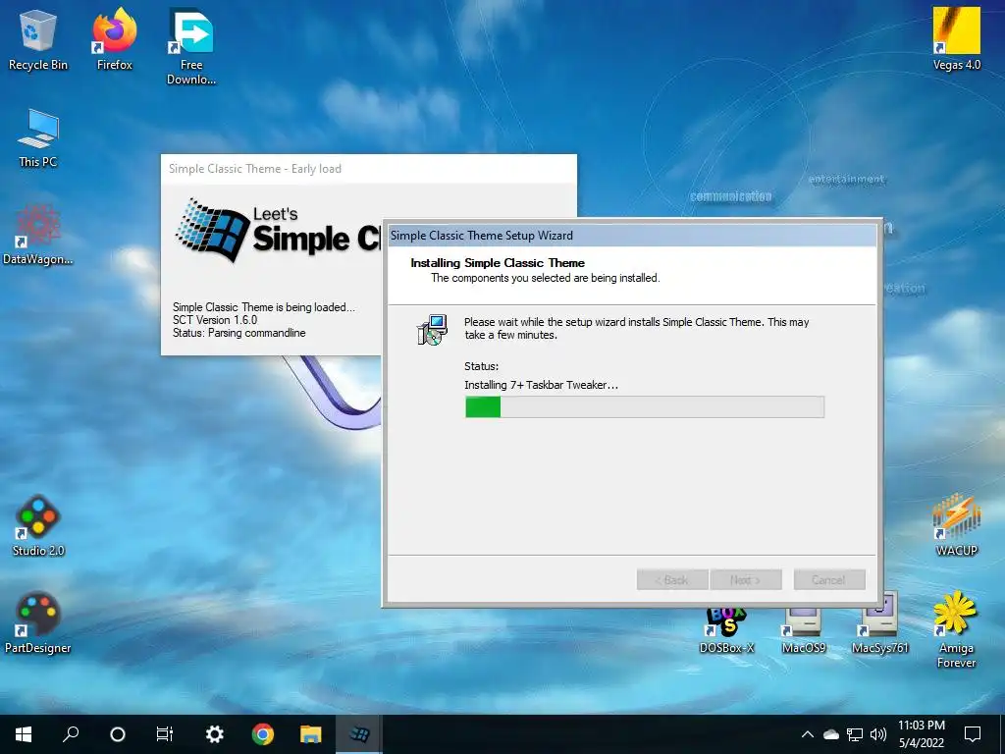
Task: Click 'Simple Classic Theme is being loaded...' text
Action: coord(263,307)
